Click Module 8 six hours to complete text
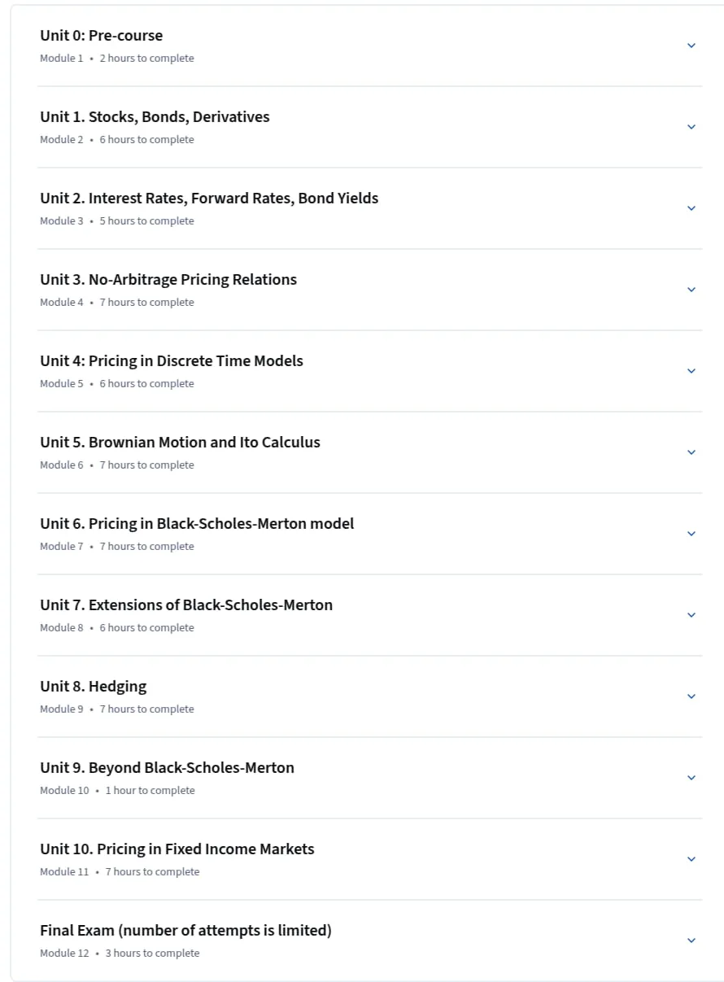Screen dimensions: 724x982 [x=117, y=628]
